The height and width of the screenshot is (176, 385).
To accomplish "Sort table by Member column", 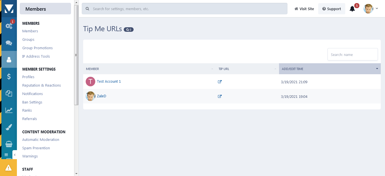I will 149,69.
